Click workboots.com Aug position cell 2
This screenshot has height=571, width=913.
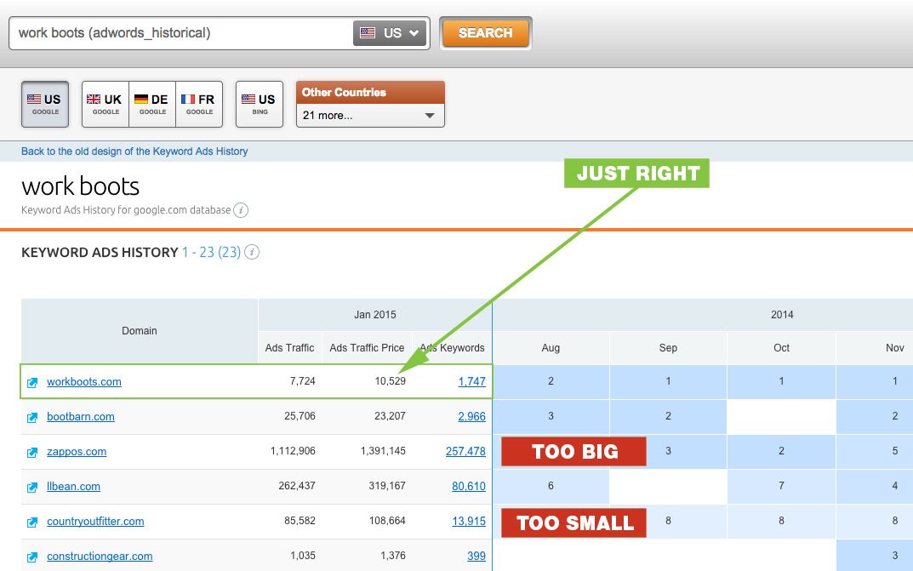[551, 382]
